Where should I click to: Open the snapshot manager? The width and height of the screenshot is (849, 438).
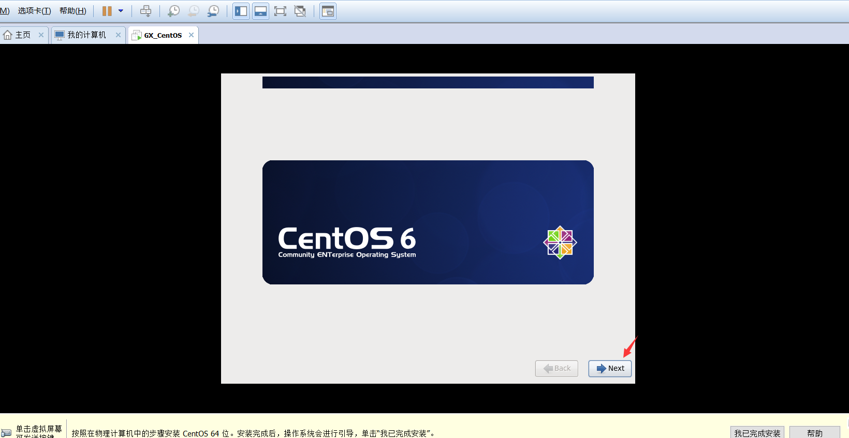pyautogui.click(x=213, y=11)
